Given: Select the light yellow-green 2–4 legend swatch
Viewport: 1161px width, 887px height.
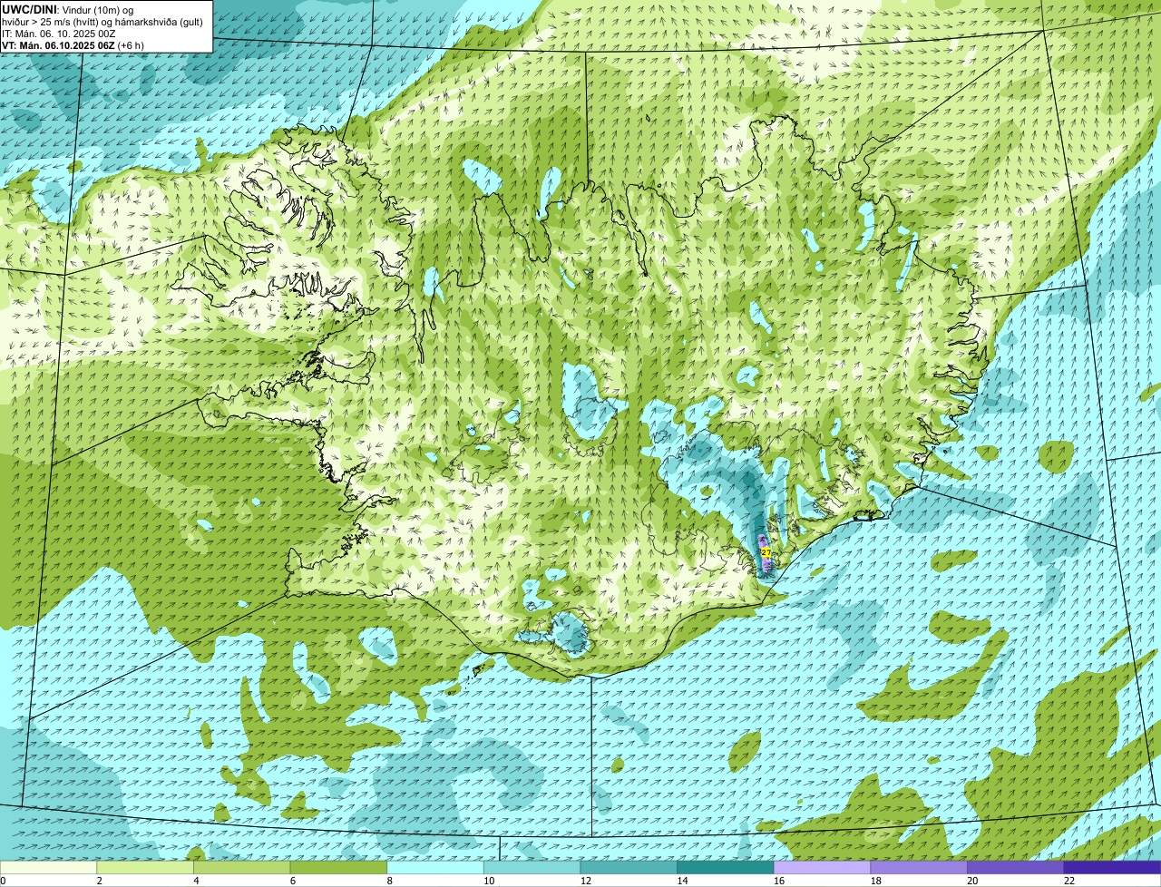Looking at the screenshot, I should [x=145, y=867].
